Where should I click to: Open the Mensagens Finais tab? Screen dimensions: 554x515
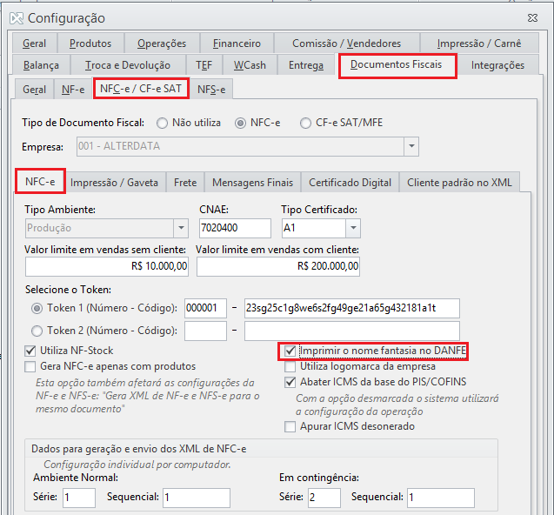(x=252, y=183)
